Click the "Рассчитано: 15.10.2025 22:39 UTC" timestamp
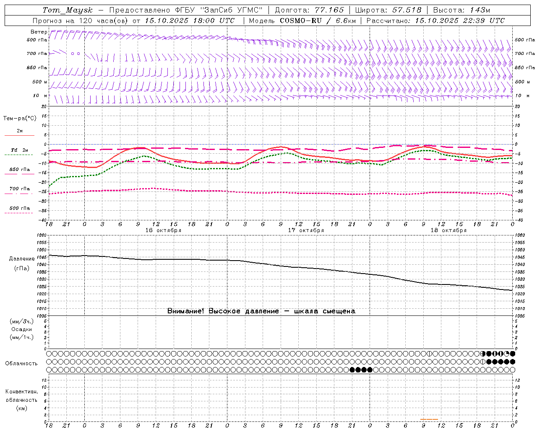Image resolution: width=537 pixels, height=429 pixels. (435, 21)
